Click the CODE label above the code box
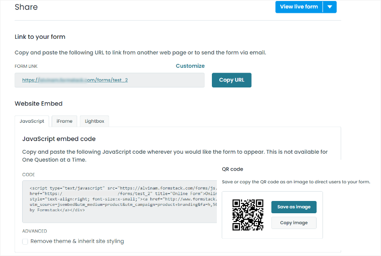This screenshot has height=256, width=381. pyautogui.click(x=29, y=175)
